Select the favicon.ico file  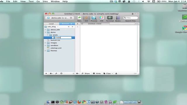click(x=59, y=40)
